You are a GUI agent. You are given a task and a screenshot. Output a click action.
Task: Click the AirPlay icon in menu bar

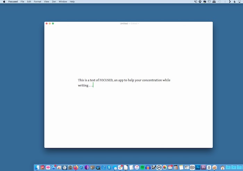pyautogui.click(x=240, y=1)
